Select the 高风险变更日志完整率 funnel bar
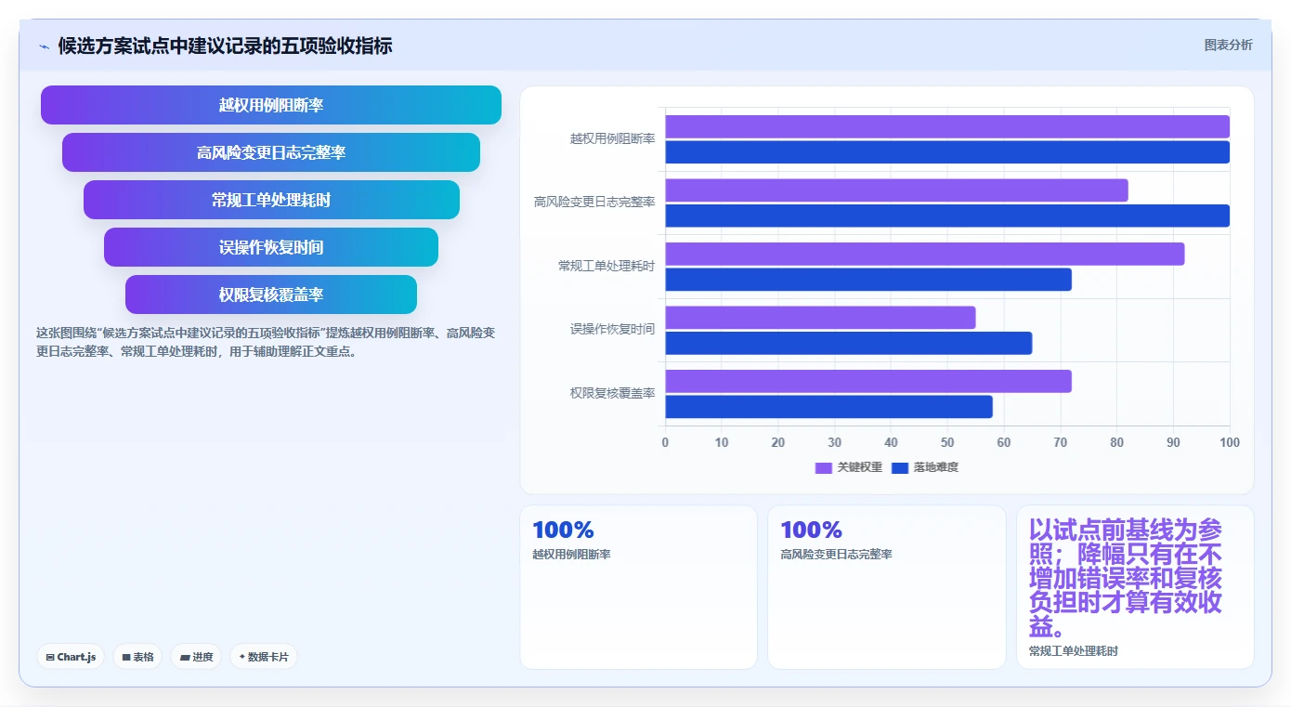 click(x=271, y=152)
